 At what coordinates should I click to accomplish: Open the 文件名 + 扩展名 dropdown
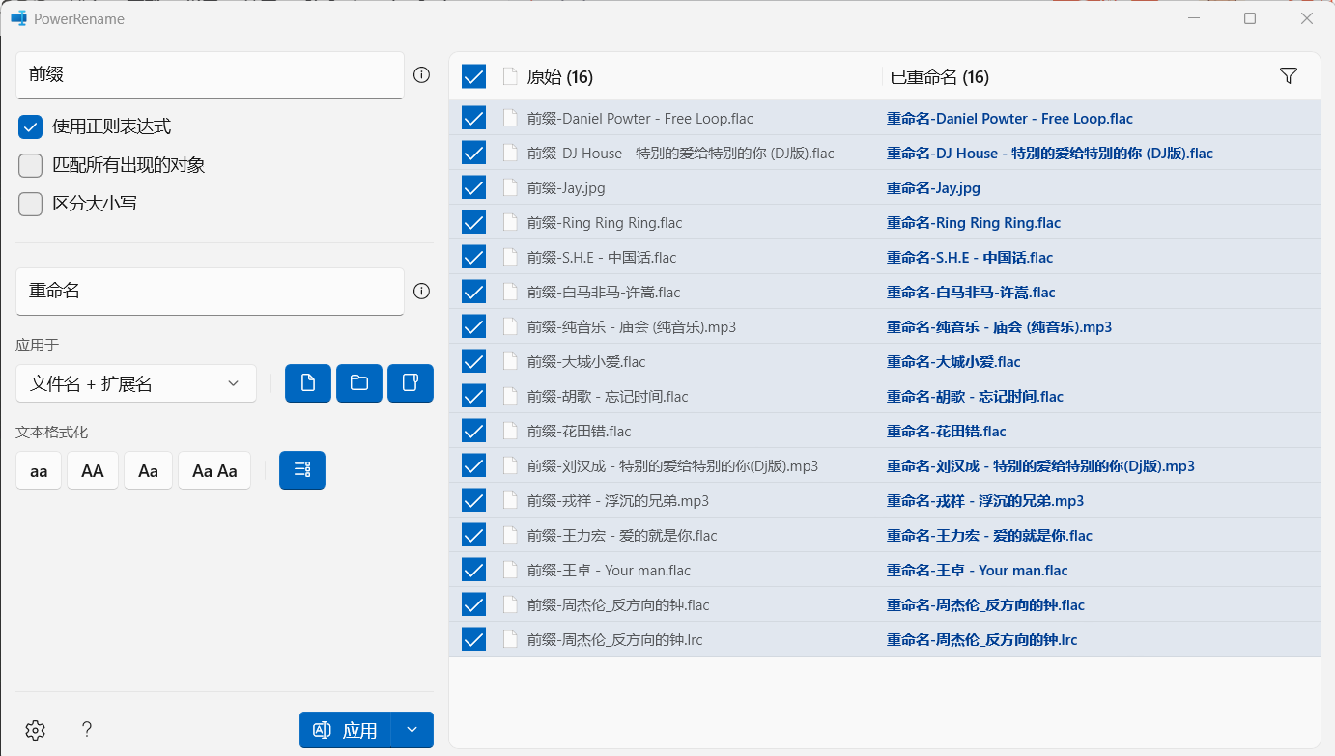click(x=136, y=383)
